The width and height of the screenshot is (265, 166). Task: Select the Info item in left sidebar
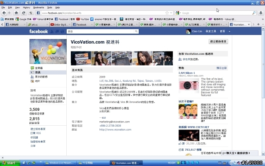point(48,72)
